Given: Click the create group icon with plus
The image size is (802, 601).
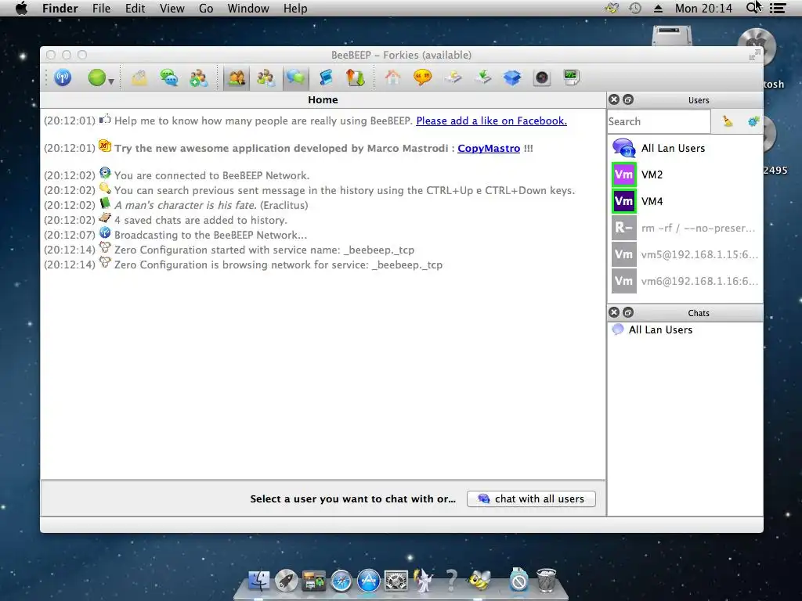Looking at the screenshot, I should click(x=198, y=78).
